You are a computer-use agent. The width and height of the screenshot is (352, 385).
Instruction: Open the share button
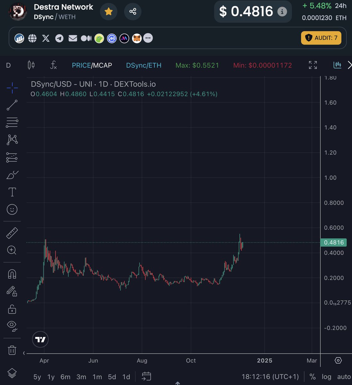(133, 12)
